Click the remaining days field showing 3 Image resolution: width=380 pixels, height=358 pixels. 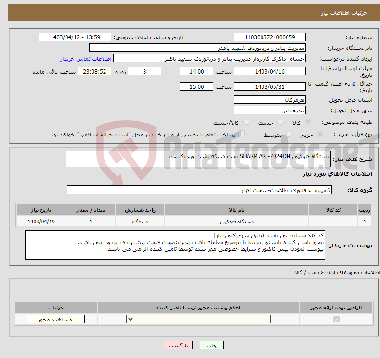144,71
